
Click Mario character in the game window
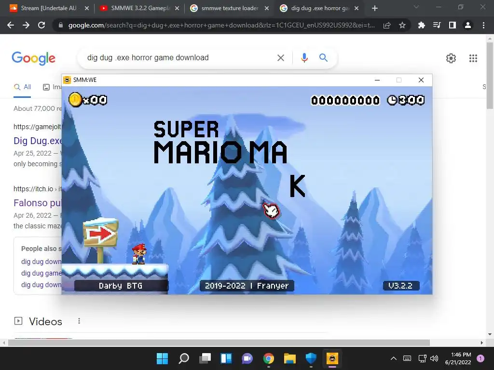(139, 253)
